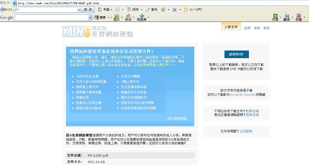Screen dimensions: 309x165
Task: Expand the shopping cart dropdown arrow
Action: click(x=180, y=10)
